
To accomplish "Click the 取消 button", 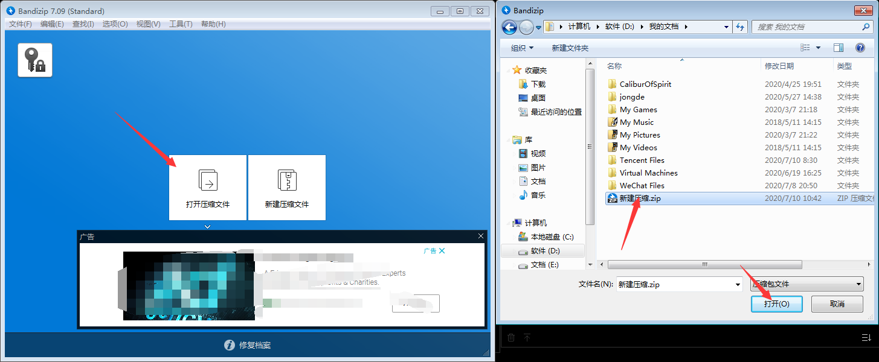I will 837,303.
